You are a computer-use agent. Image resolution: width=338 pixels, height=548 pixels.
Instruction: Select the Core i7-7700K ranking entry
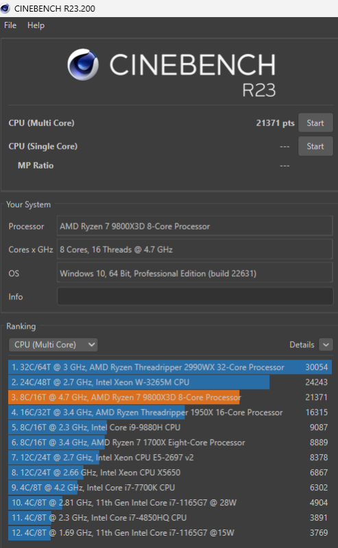coord(170,487)
